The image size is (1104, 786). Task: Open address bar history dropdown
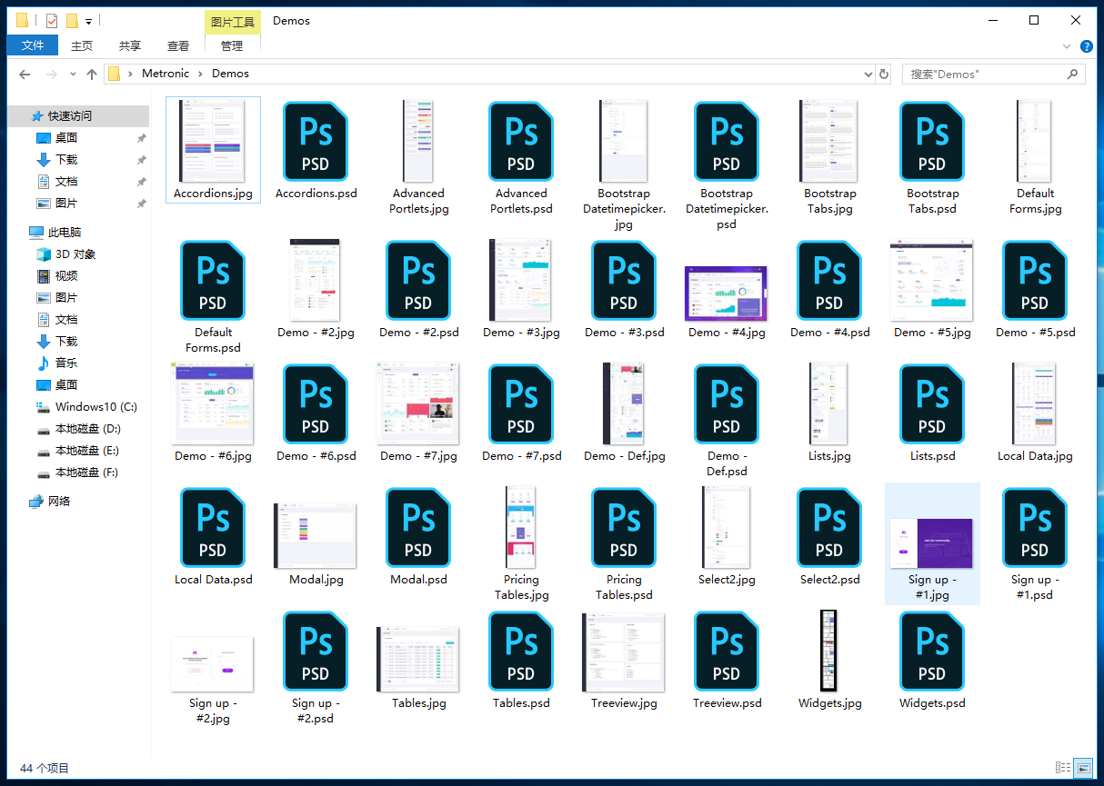(868, 75)
